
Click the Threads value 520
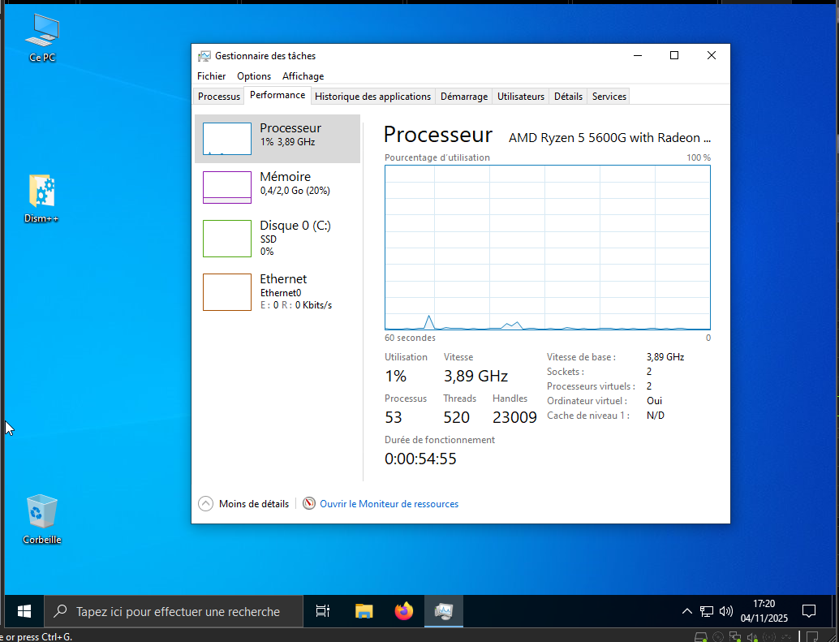(x=457, y=417)
